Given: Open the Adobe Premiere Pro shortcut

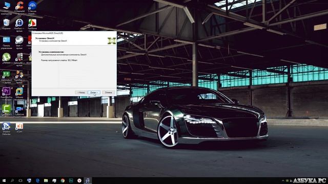Looking at the screenshot, I should 6,94.
